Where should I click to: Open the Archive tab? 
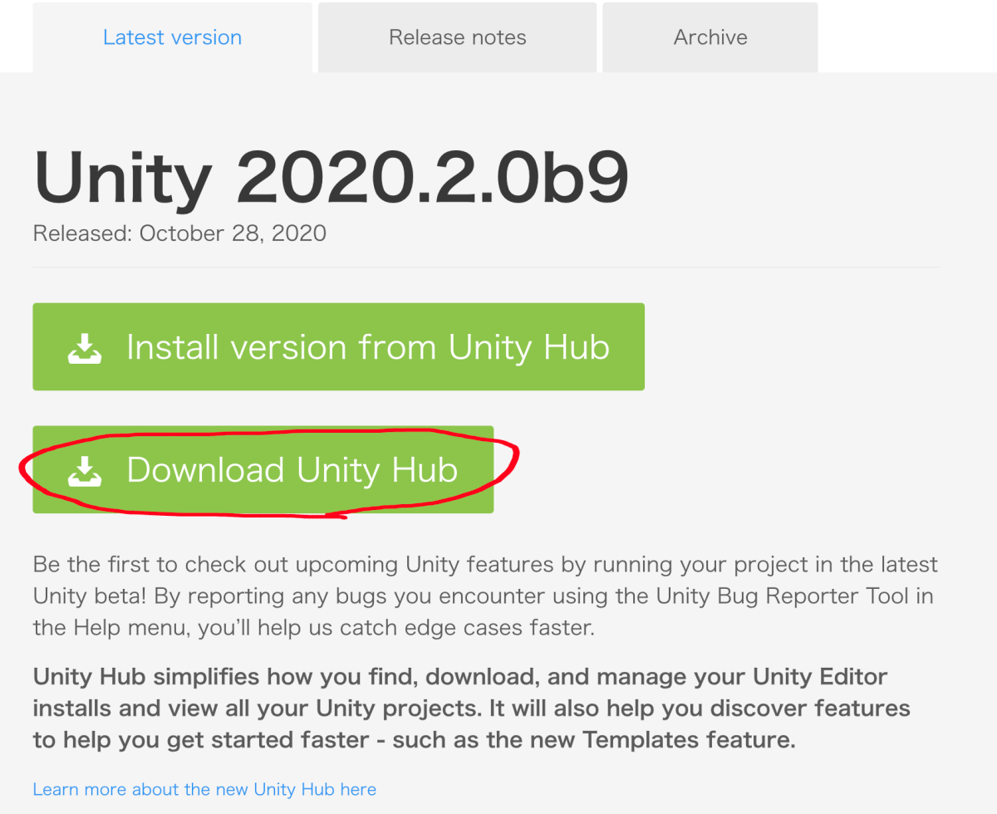(710, 37)
